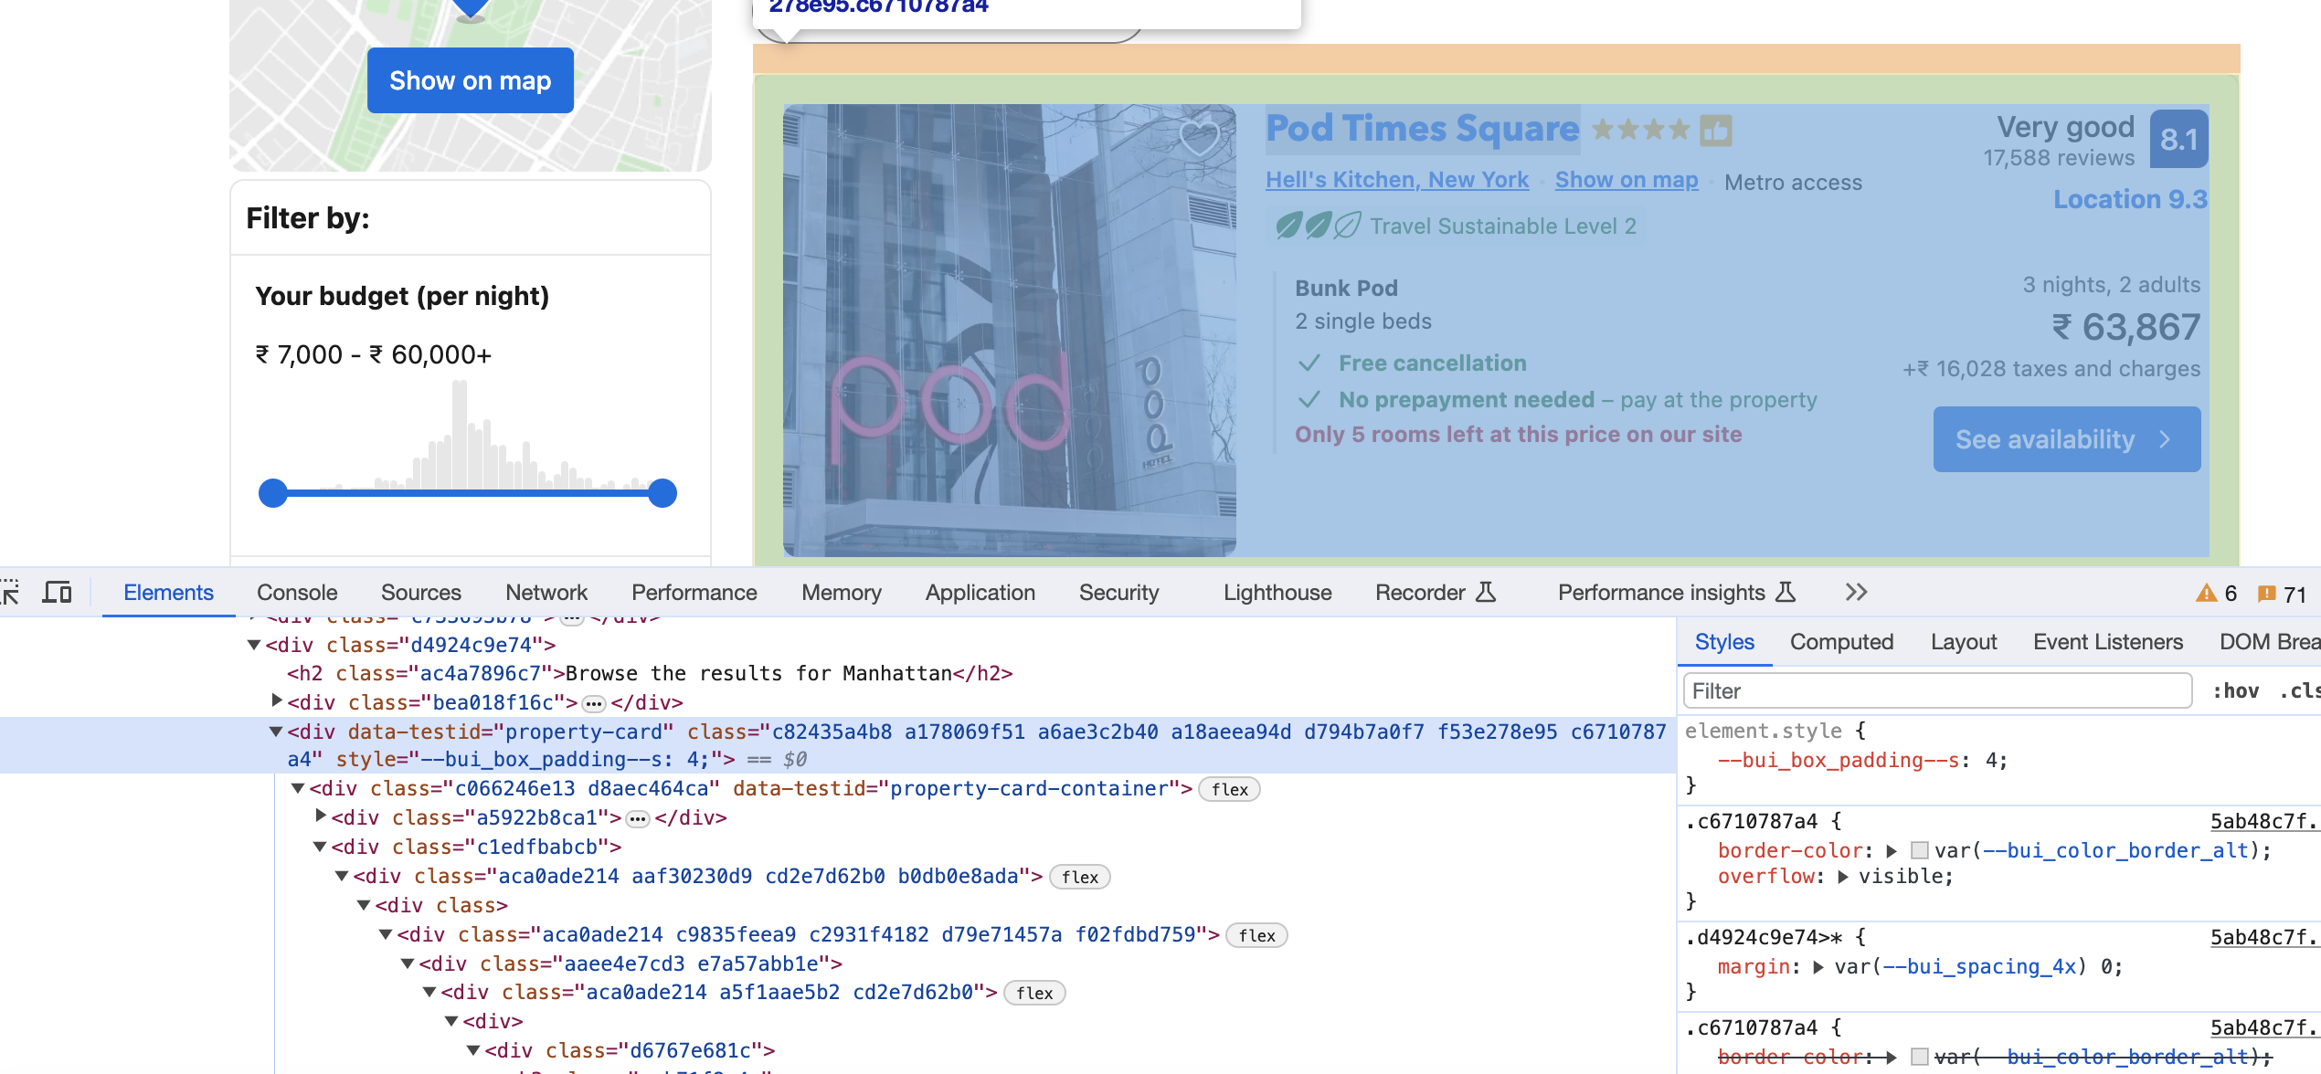Click flex badge on property-card-container
This screenshot has height=1074, width=2321.
pos(1229,790)
